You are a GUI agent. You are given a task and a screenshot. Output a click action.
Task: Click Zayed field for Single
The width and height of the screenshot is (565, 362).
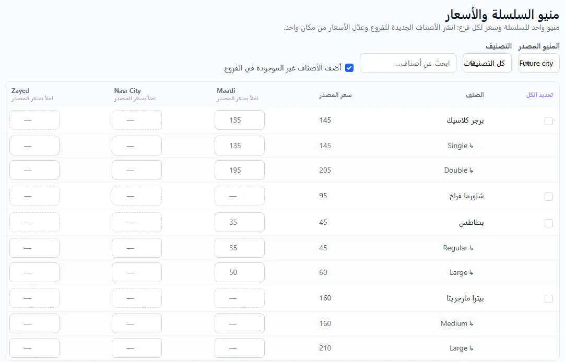click(x=34, y=146)
